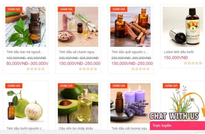View avocado oil product image
205x134 pixels.
[78, 103]
